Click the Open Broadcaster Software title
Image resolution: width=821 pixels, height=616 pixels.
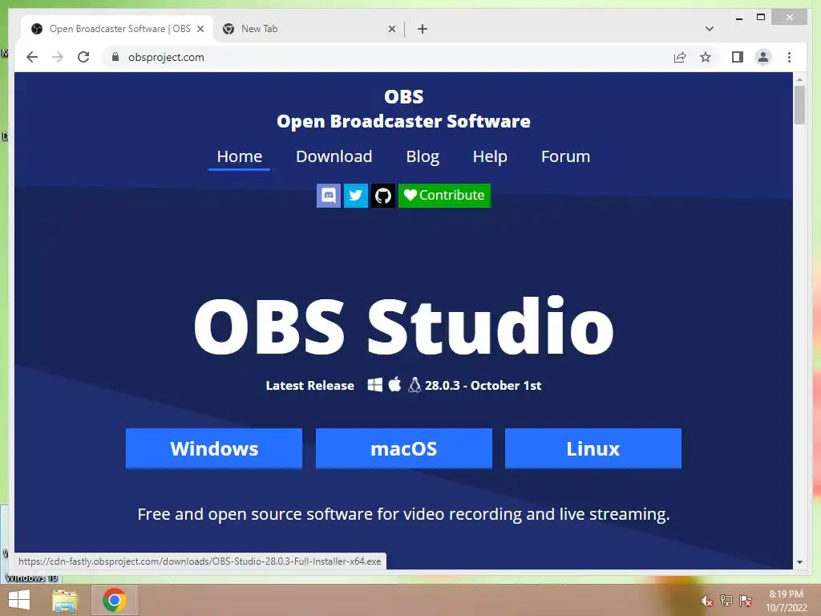(x=404, y=121)
